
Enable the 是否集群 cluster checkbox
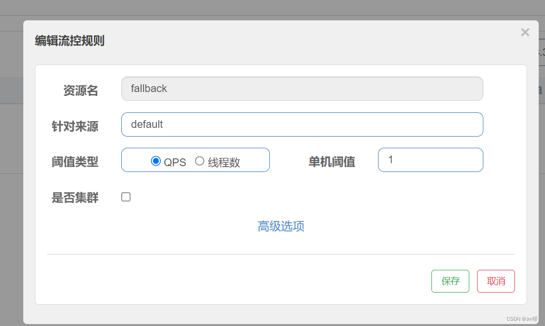click(x=126, y=197)
